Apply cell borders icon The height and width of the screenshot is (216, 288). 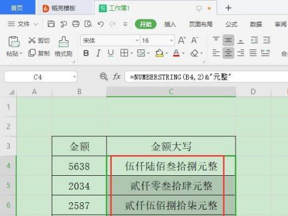coord(124,53)
